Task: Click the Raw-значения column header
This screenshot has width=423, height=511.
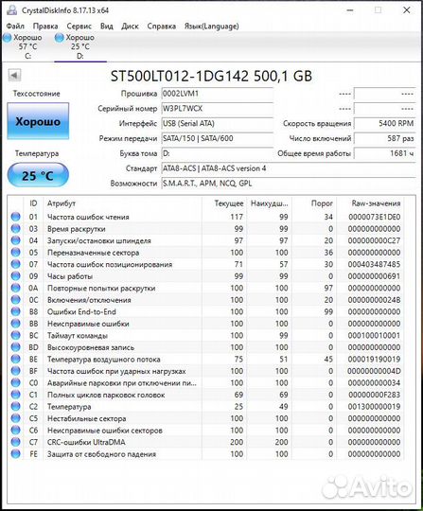Action: (371, 203)
